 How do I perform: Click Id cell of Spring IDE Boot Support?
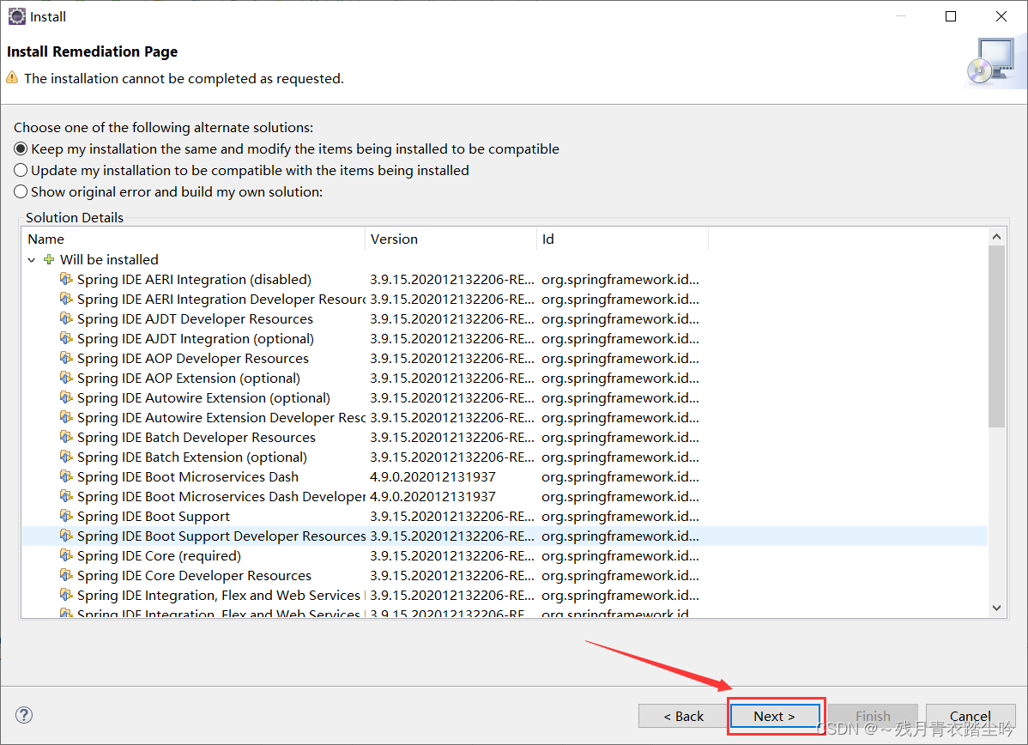pyautogui.click(x=620, y=516)
